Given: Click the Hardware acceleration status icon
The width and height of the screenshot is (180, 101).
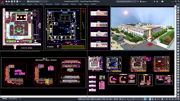Looking at the screenshot, I should [173, 99].
